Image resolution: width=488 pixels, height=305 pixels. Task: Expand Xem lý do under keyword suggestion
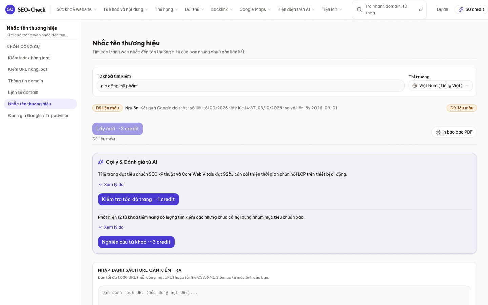pyautogui.click(x=111, y=227)
